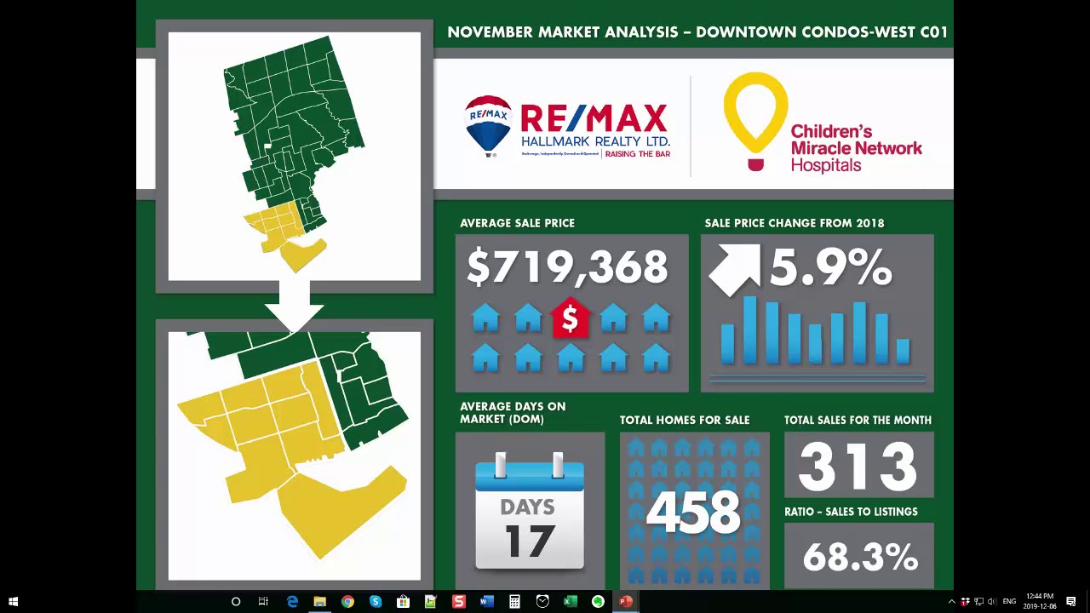Open the volume speaker tray icon
This screenshot has height=613, width=1090.
tap(991, 602)
